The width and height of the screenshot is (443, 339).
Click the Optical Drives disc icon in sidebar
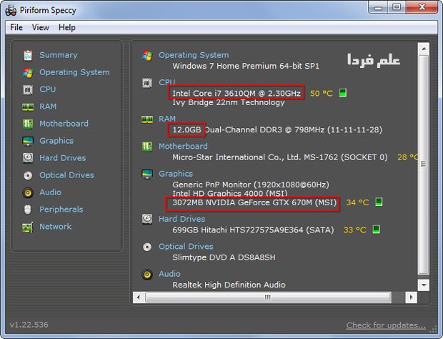28,175
